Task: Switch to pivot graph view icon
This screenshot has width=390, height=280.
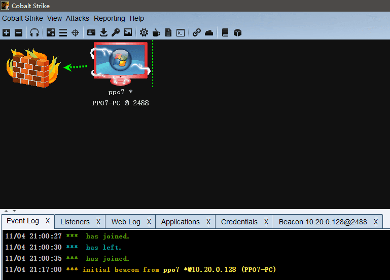Action: tap(51, 32)
